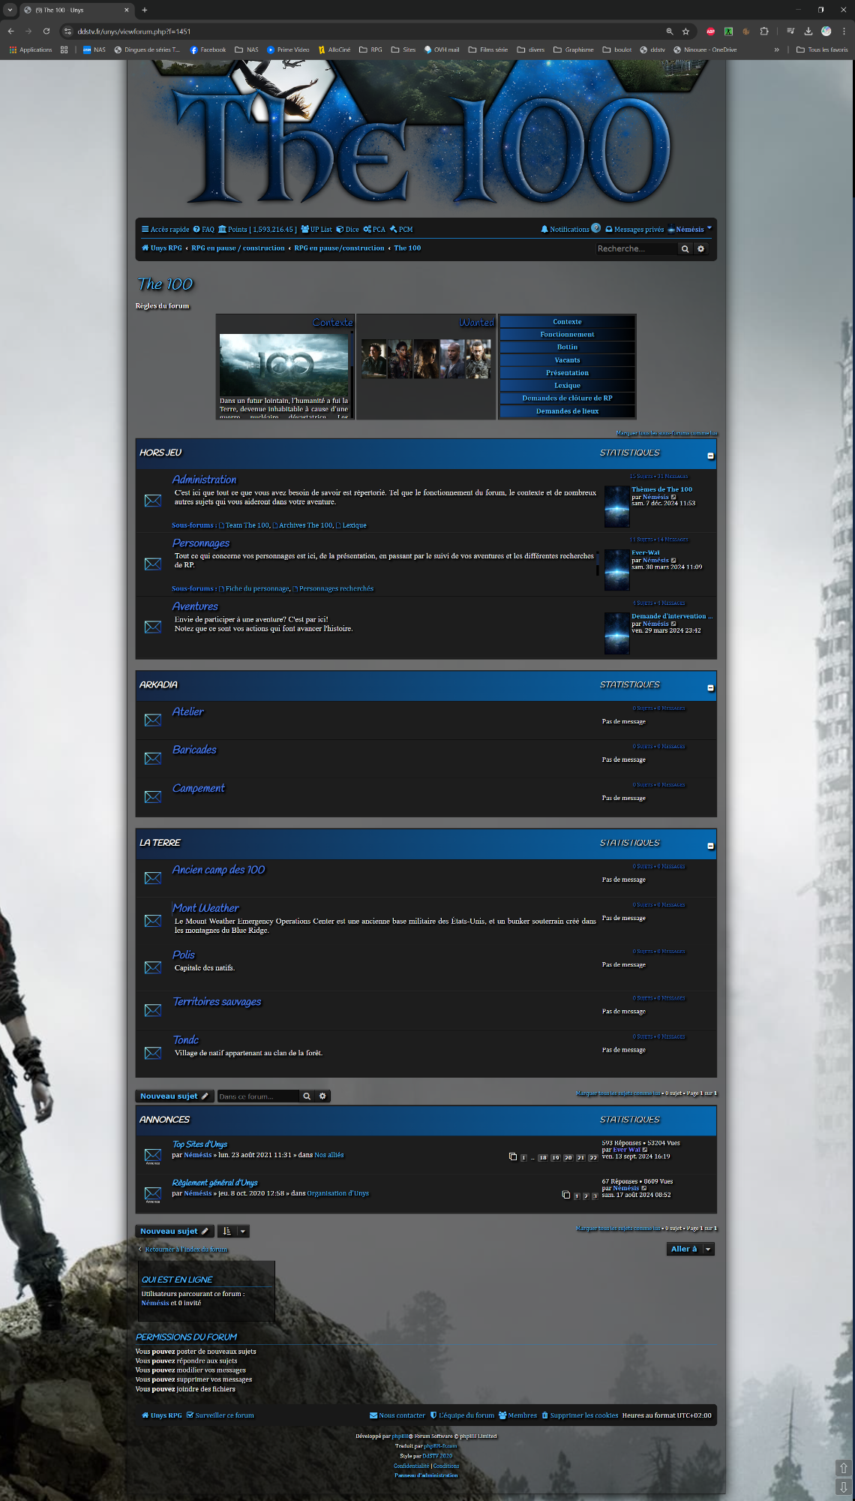Select Bottin in the side menu
Image resolution: width=855 pixels, height=1501 pixels.
tap(568, 347)
